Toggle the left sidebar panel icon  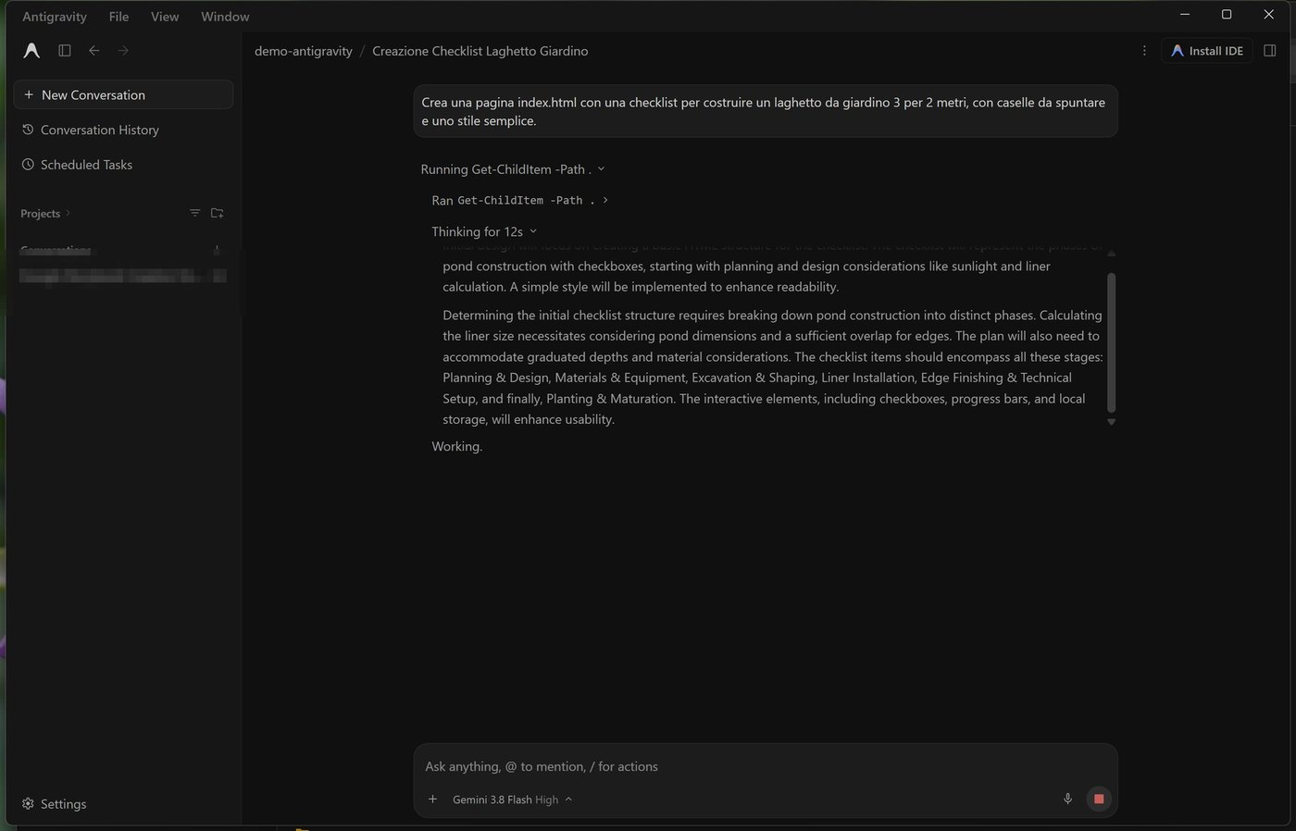click(65, 51)
